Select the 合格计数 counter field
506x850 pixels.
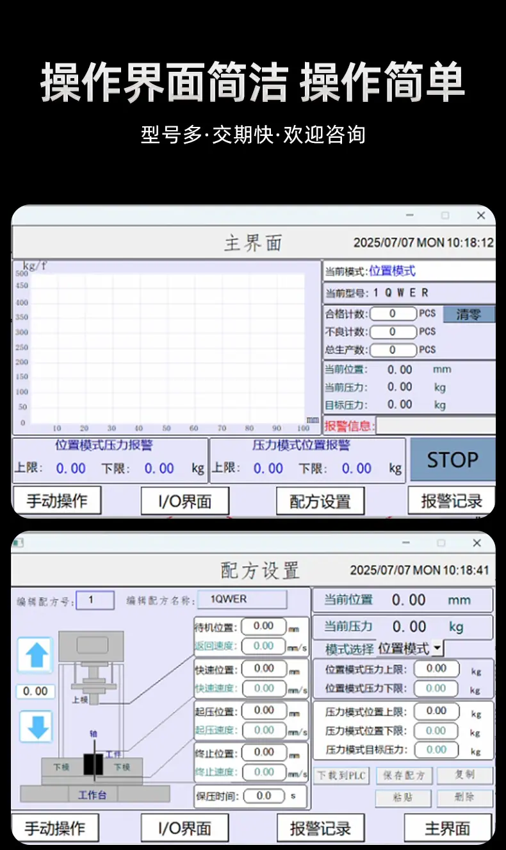coord(393,313)
